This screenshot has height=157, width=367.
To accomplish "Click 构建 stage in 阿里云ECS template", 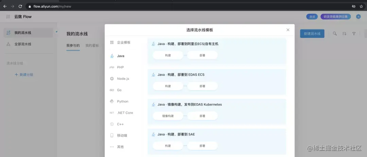I will coord(168,55).
